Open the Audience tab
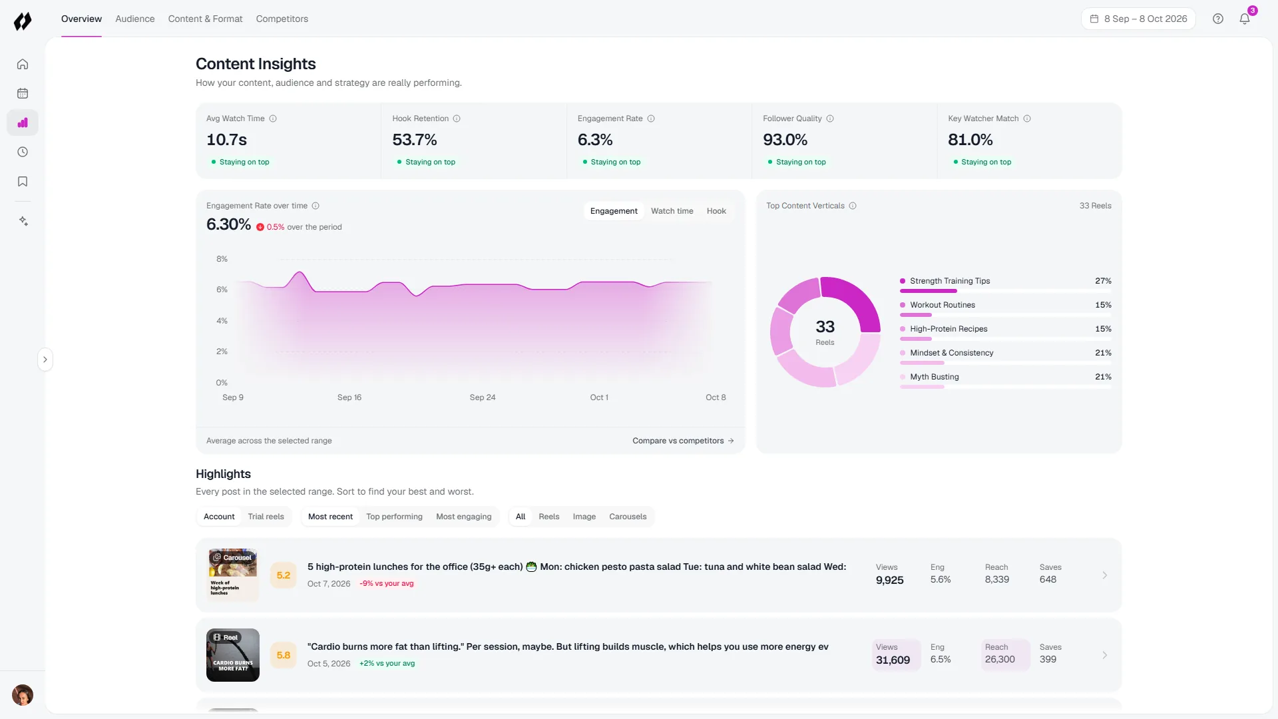The width and height of the screenshot is (1278, 719). pyautogui.click(x=135, y=19)
